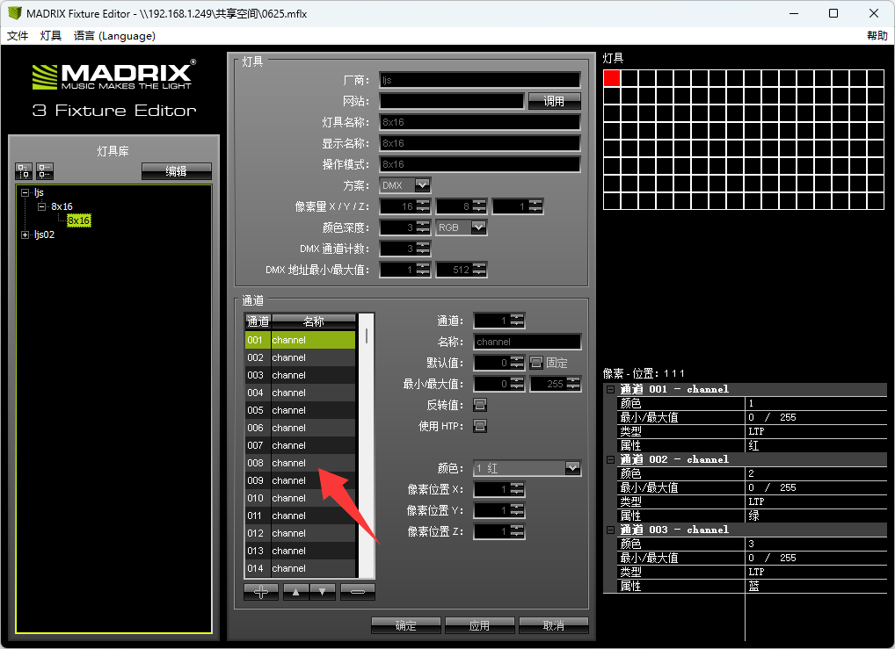
Task: Select channel row 014
Action: point(300,568)
